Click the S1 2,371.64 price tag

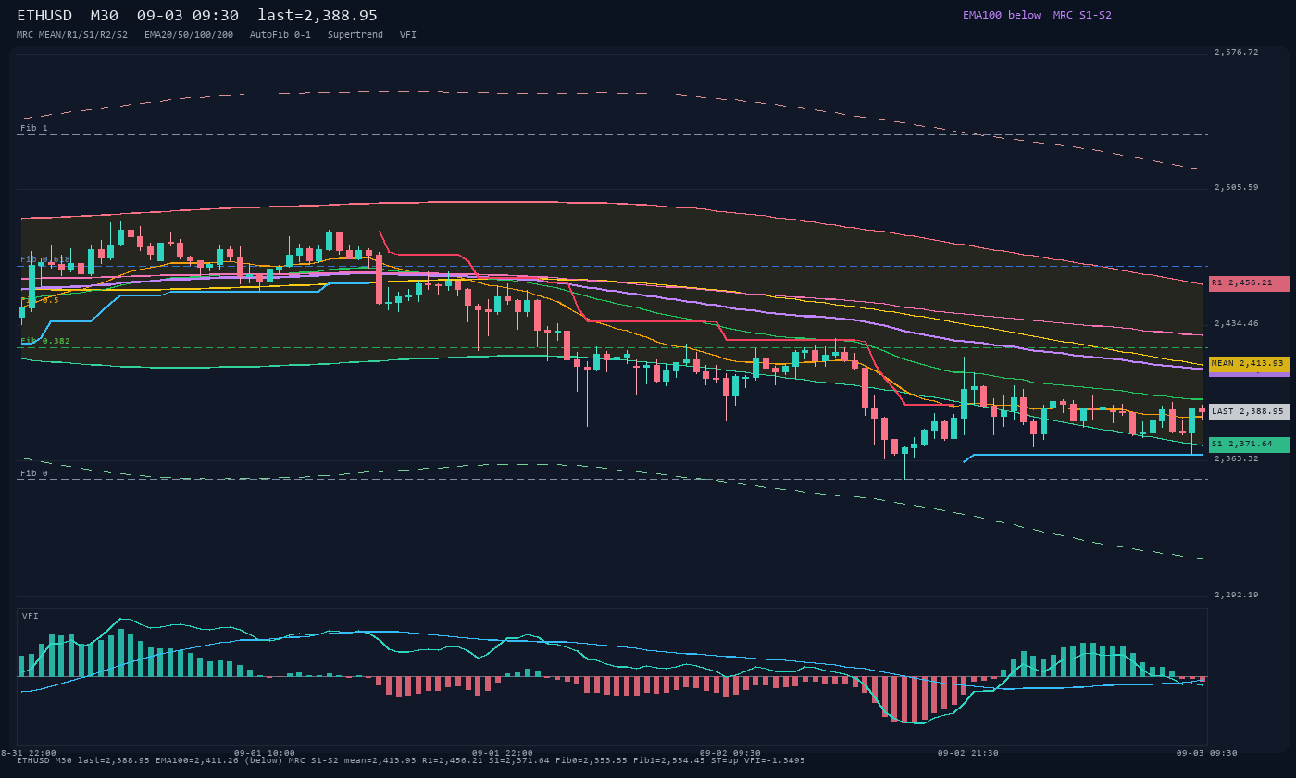(1249, 445)
